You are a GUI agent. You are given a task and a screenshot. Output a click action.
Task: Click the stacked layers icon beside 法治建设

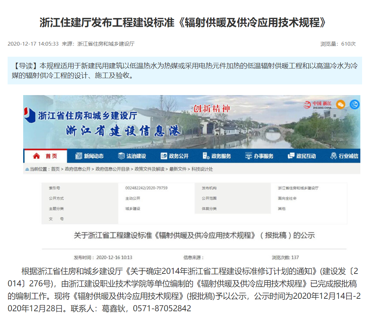pos(121,156)
